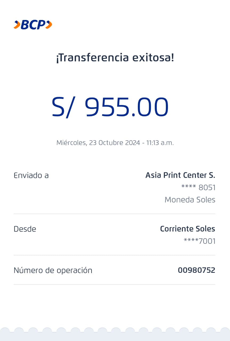
Task: Click the Moneda Soles text
Action: click(190, 200)
